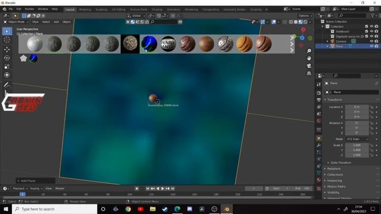Click the zoom view magnifier icon

pos(309,51)
